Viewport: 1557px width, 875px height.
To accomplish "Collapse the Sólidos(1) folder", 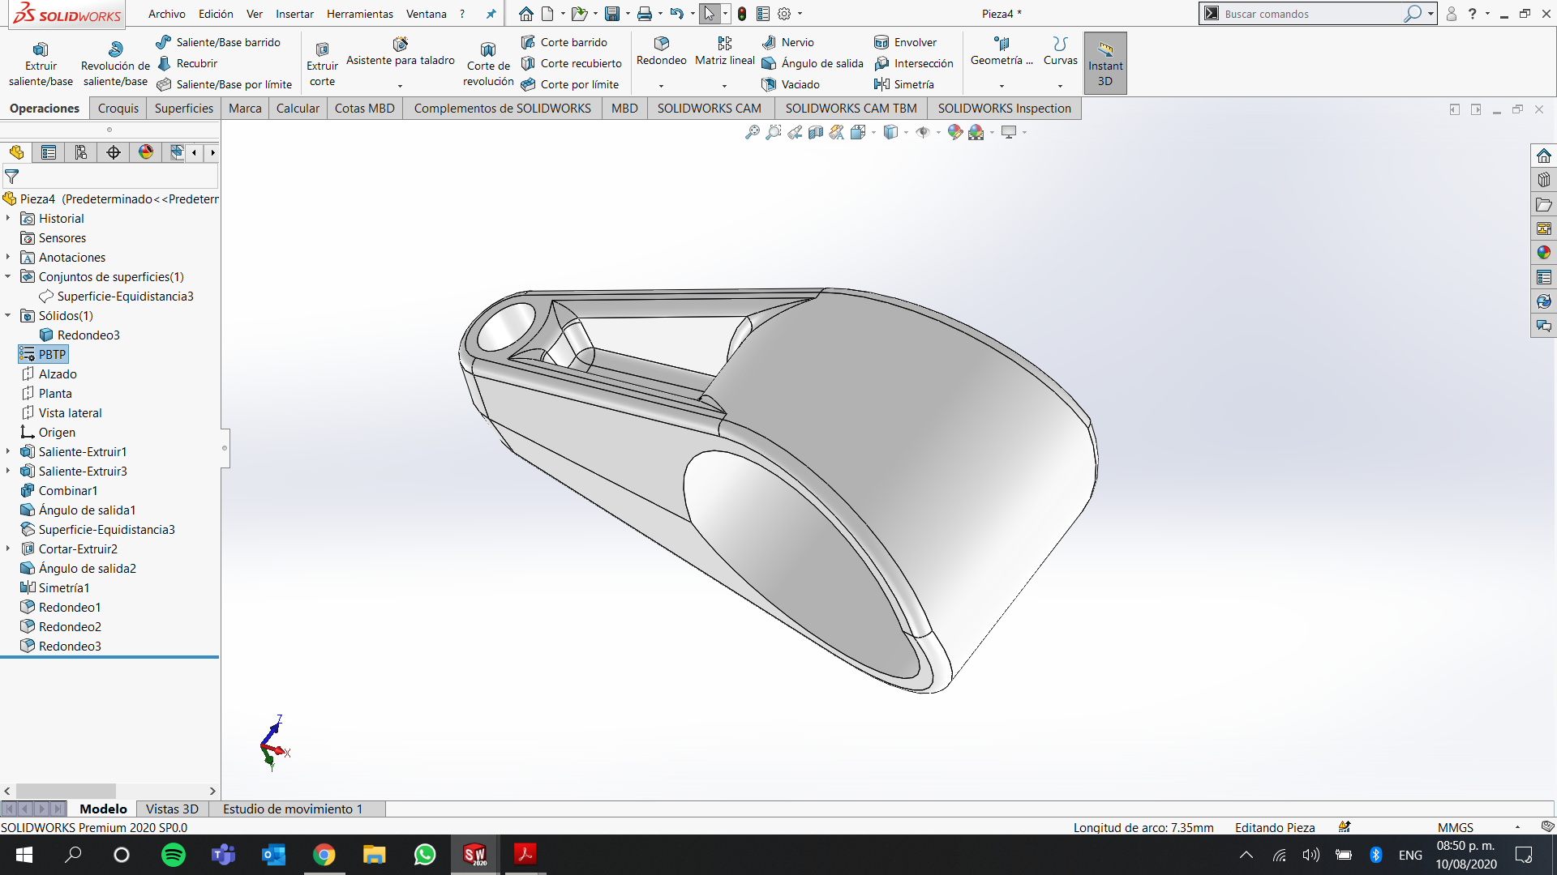I will [x=8, y=316].
